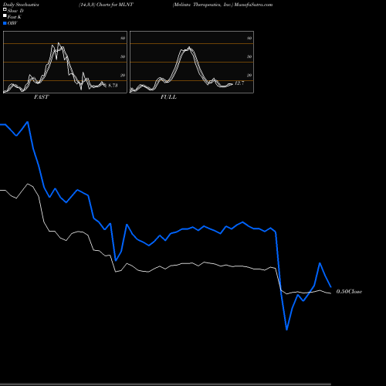The image size is (386, 386).
Task: Click the MunafaSutra.com text
Action: [253, 5]
